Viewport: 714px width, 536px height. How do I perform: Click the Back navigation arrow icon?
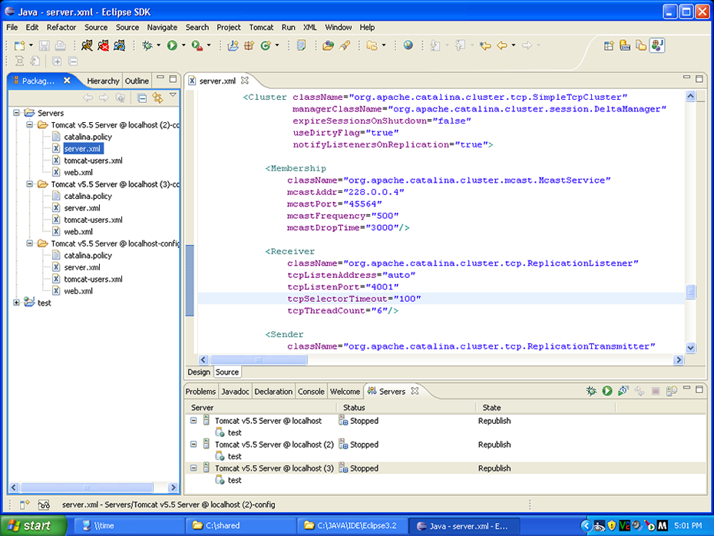point(502,45)
